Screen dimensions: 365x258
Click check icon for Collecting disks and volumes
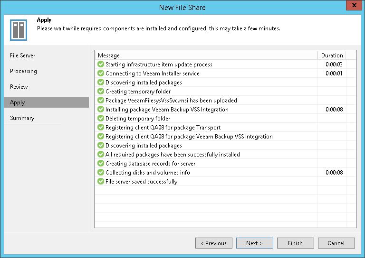coord(100,173)
